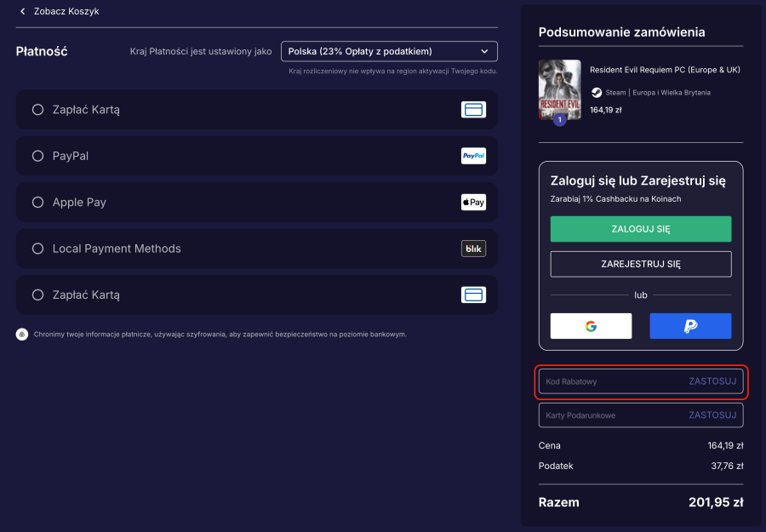Click the lub divider label above social logins
The image size is (766, 532).
click(x=640, y=295)
